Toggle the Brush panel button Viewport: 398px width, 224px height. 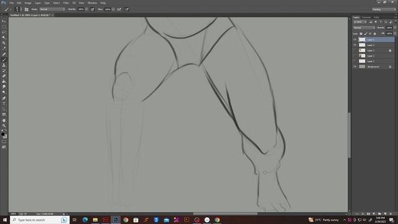[26, 9]
